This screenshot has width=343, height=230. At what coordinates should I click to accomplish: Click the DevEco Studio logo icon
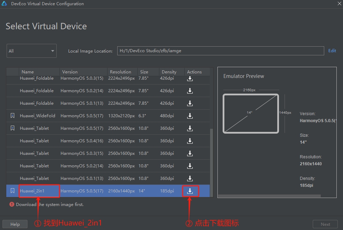click(x=4, y=3)
